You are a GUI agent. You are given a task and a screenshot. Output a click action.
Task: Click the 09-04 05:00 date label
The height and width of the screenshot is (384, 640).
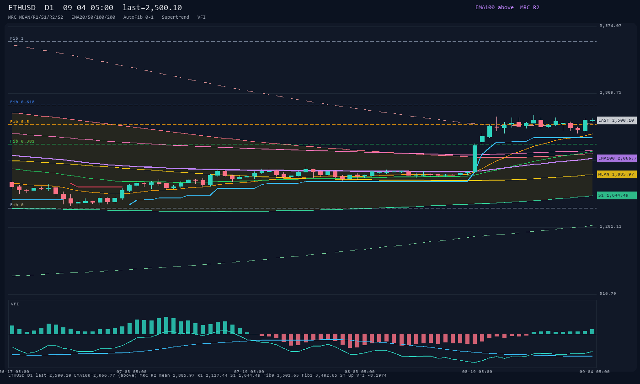(x=595, y=372)
